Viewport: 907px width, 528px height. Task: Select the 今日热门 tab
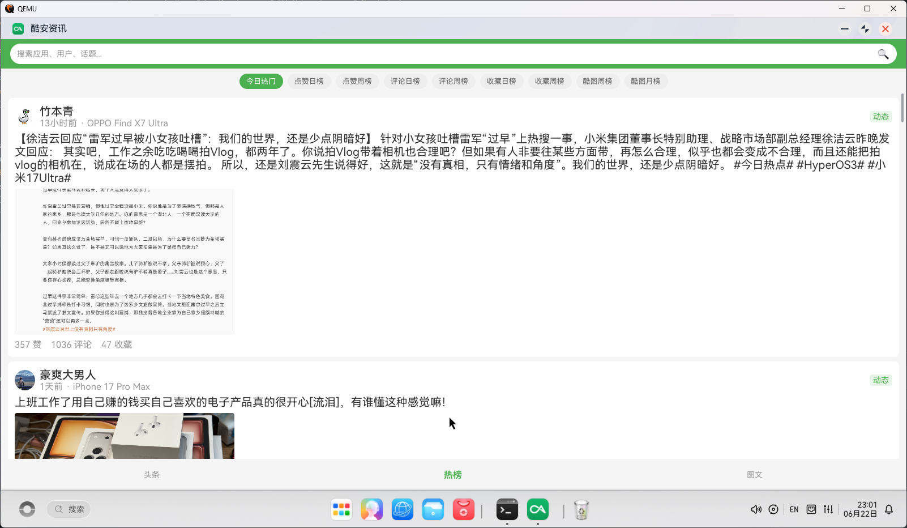pyautogui.click(x=261, y=81)
